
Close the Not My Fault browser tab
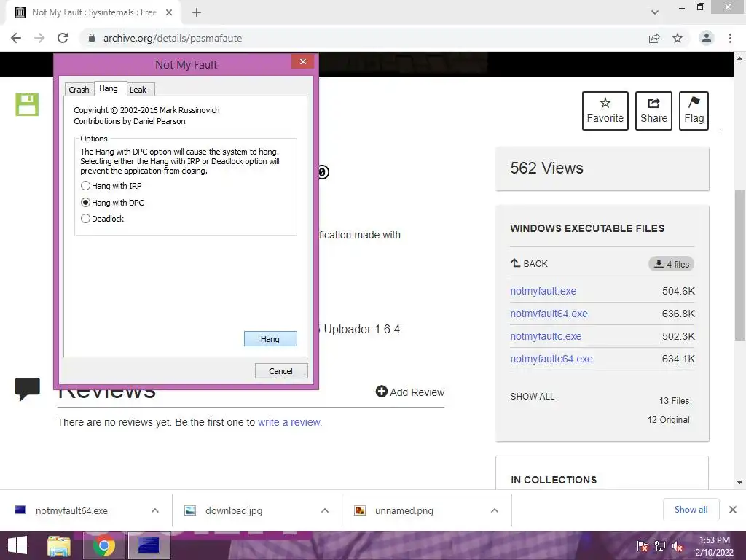[x=169, y=12]
